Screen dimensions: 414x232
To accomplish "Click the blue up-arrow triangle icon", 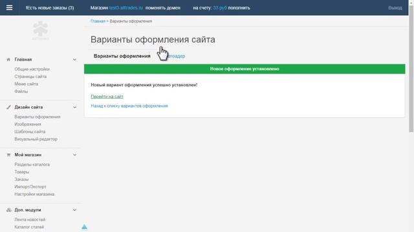I will click(85, 227).
